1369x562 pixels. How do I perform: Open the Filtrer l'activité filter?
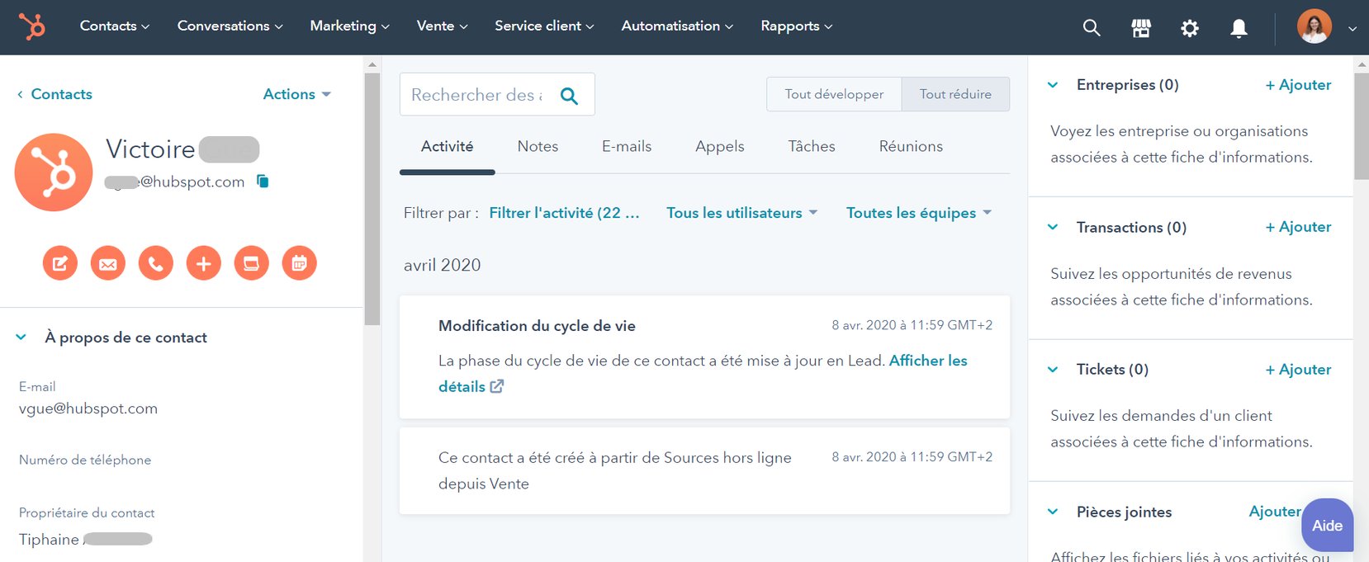(564, 213)
